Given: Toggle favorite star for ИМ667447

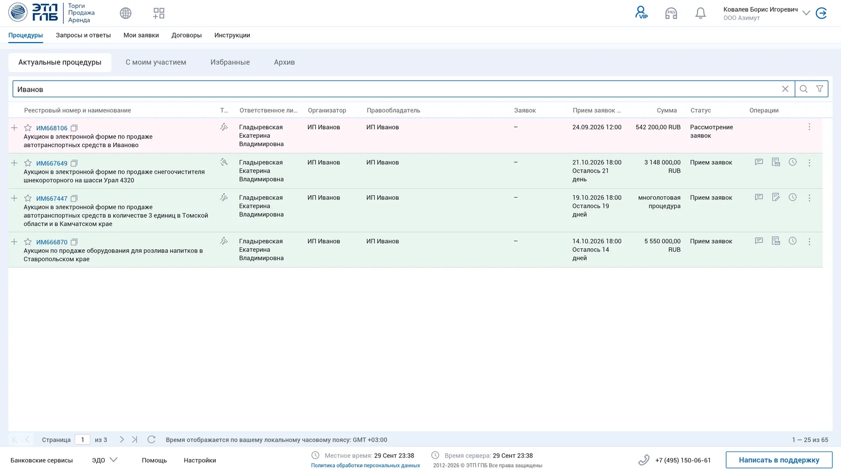Looking at the screenshot, I should [x=28, y=198].
